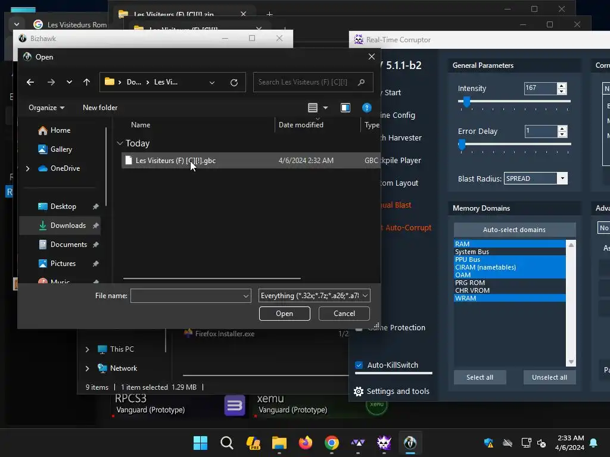The height and width of the screenshot is (457, 610).
Task: Toggle the WRAM memory domain
Action: pos(510,298)
